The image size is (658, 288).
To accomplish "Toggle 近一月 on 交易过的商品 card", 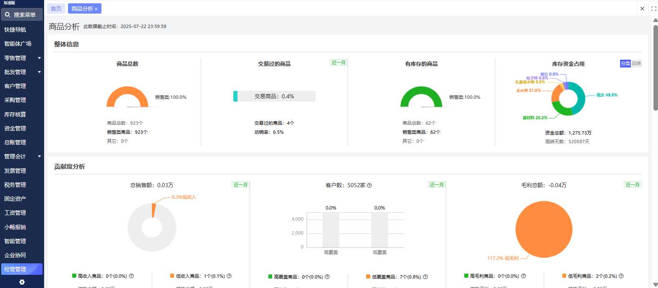I will click(x=338, y=63).
